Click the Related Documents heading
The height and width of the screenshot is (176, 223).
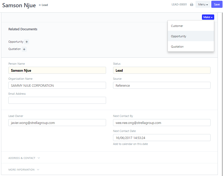click(23, 29)
